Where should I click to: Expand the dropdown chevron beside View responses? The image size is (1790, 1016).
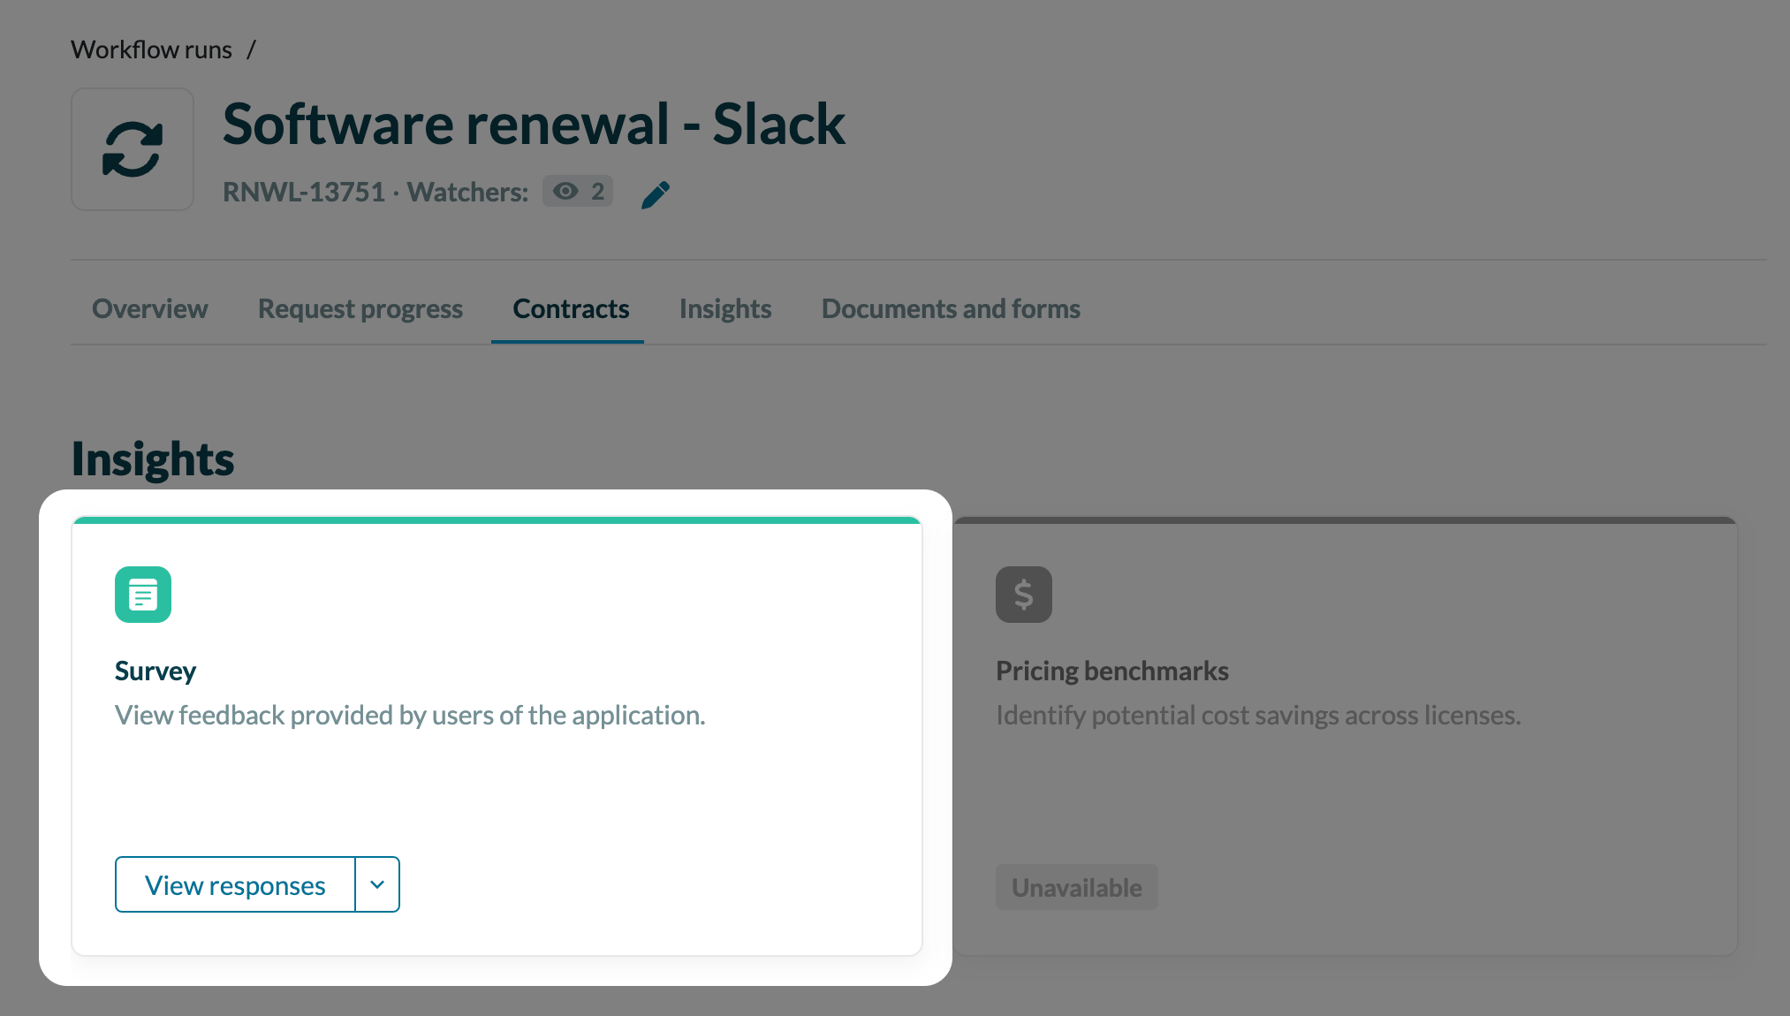[x=377, y=884]
